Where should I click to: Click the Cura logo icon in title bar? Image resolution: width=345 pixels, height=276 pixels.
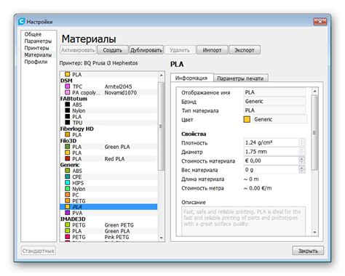click(21, 22)
